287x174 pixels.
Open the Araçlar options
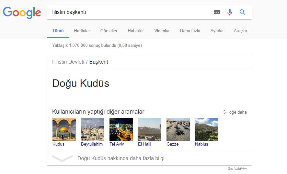click(240, 31)
